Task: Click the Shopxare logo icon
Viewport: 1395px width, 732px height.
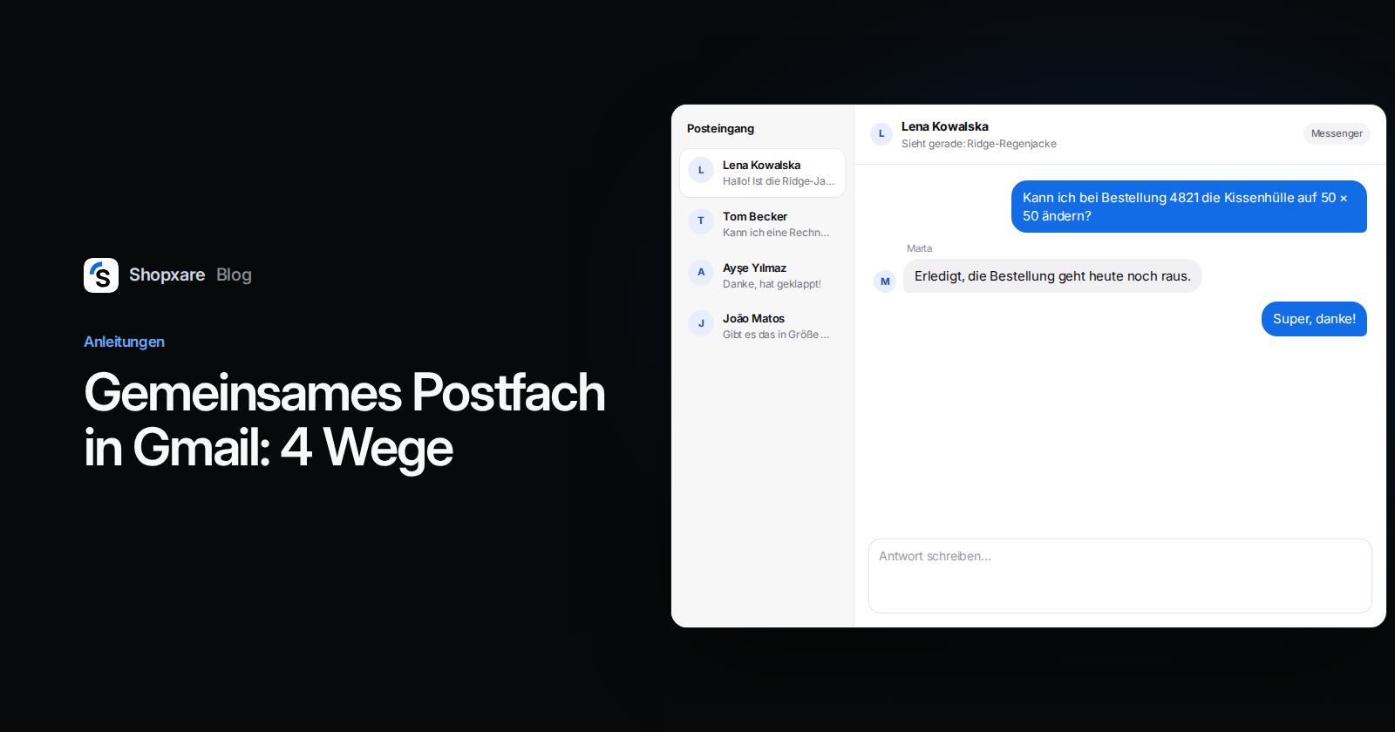Action: coord(101,275)
